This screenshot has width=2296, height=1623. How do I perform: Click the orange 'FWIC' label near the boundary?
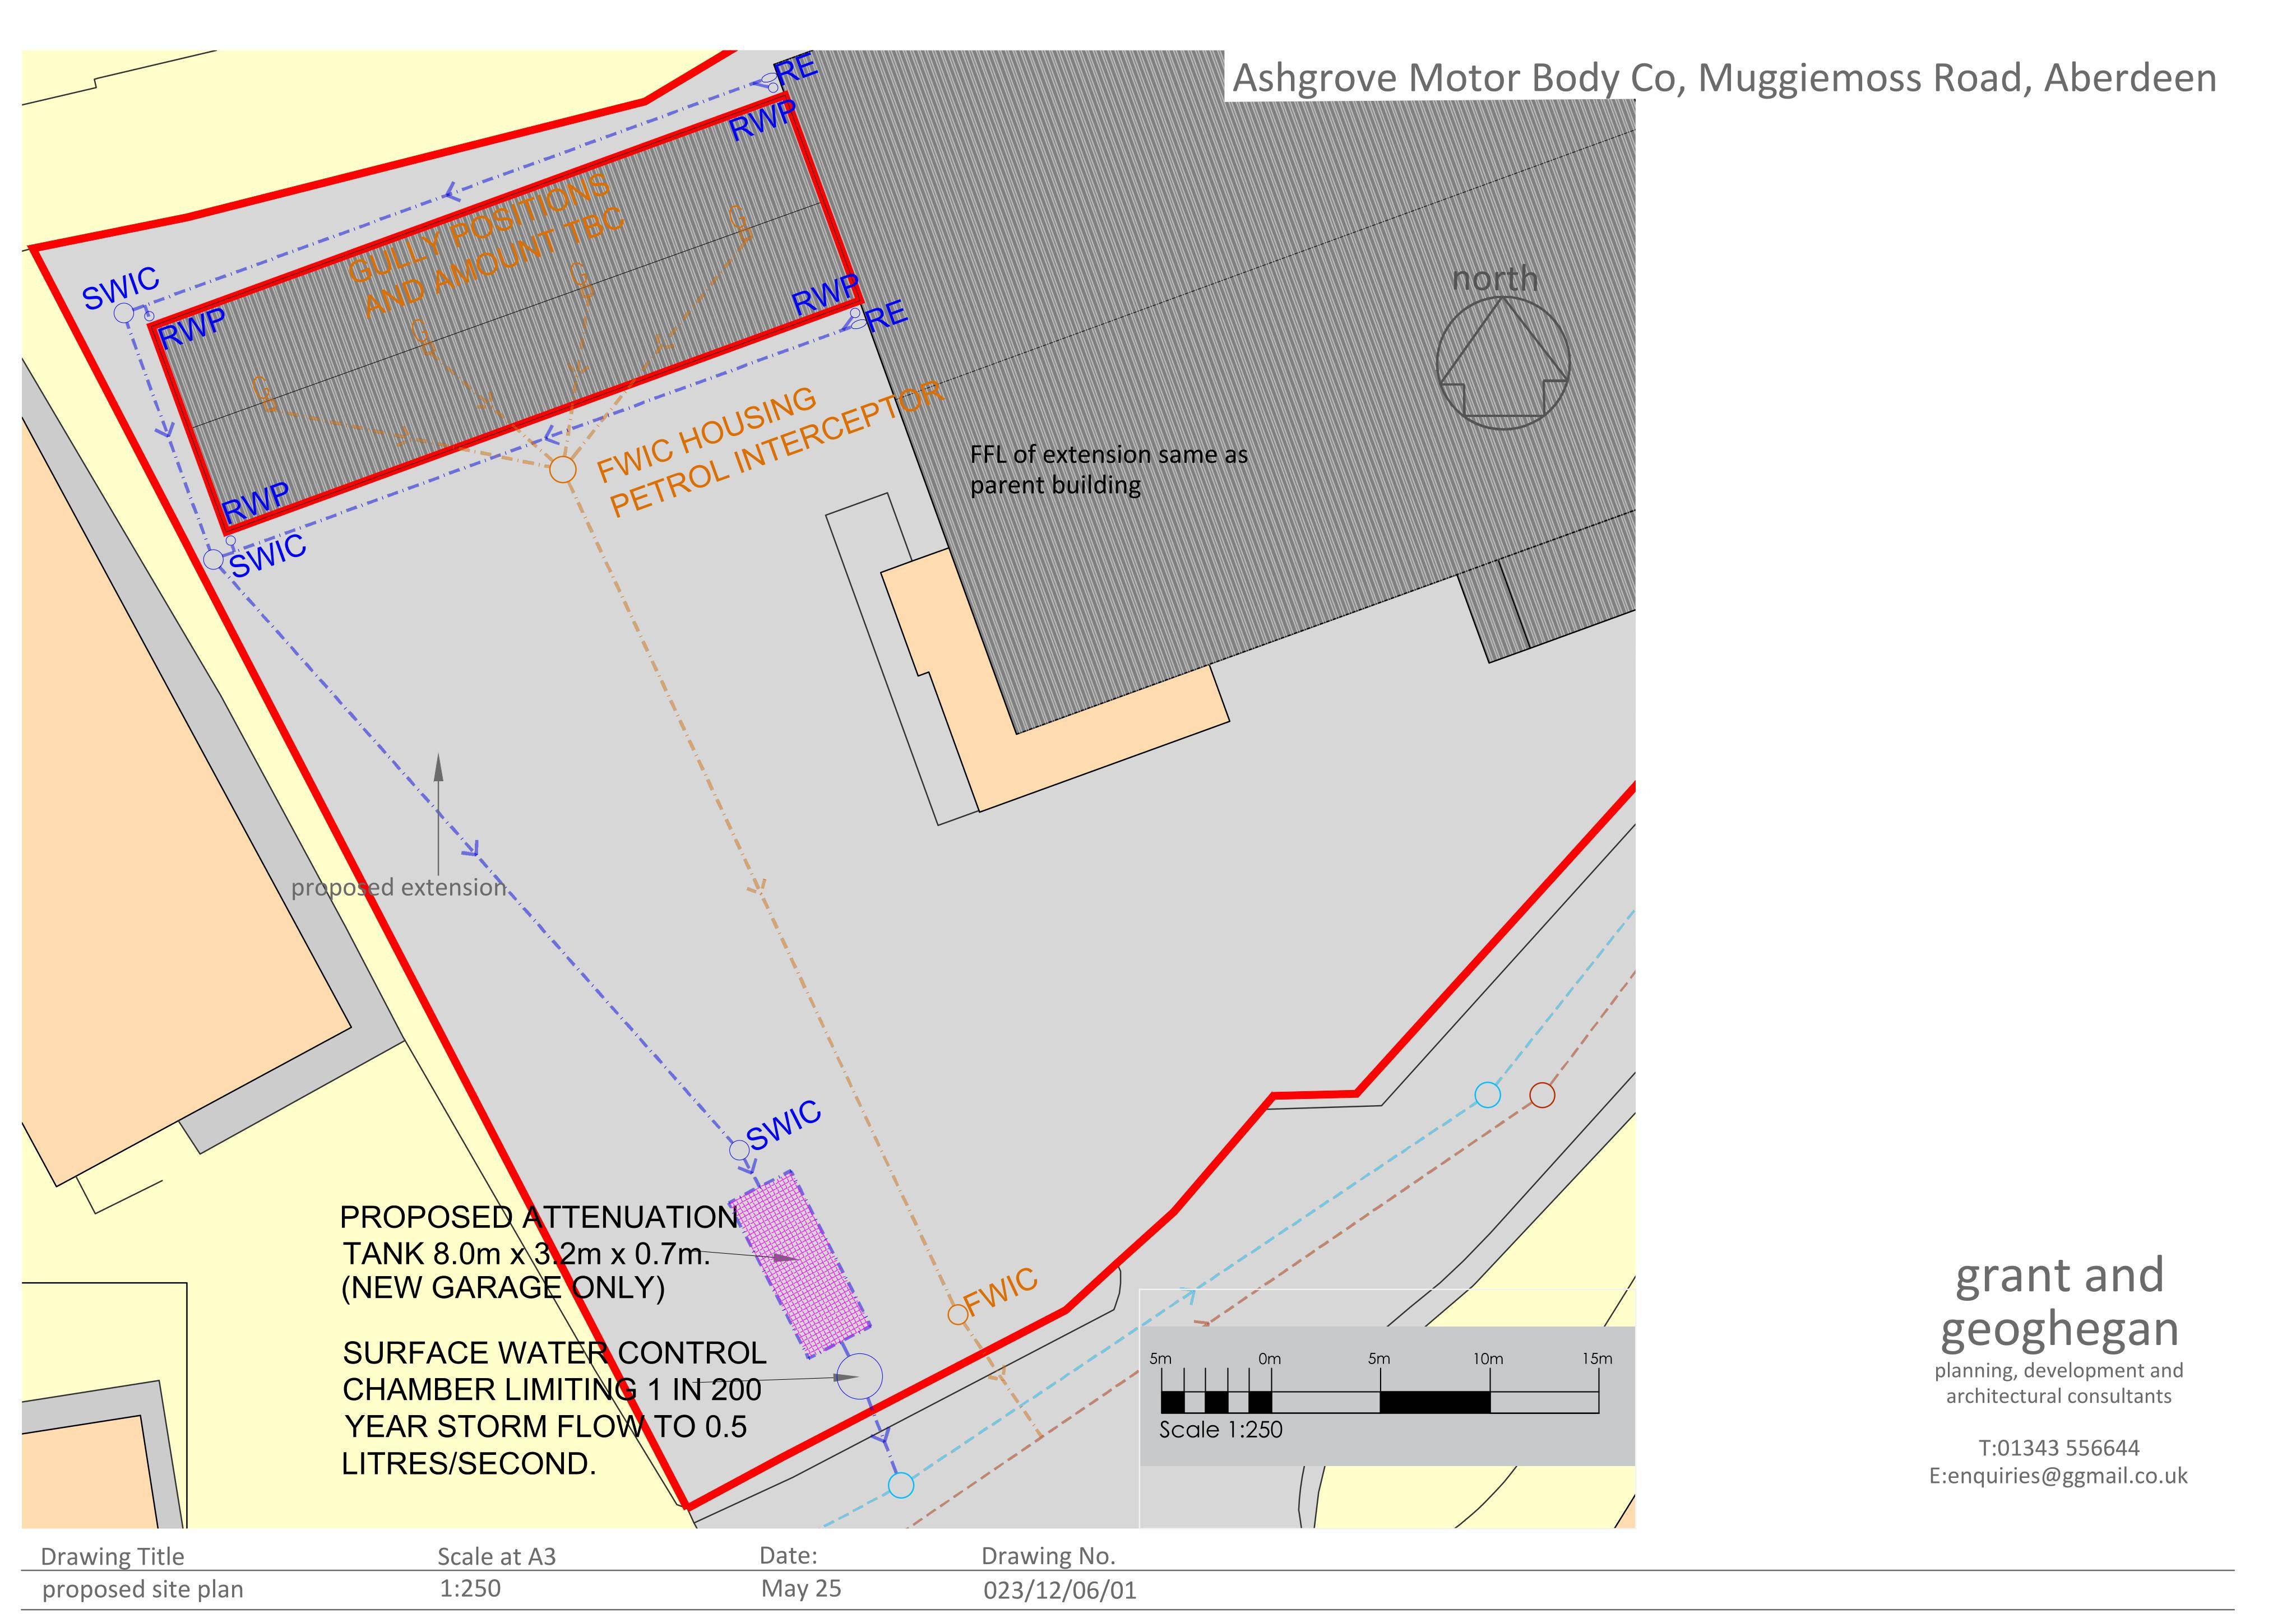1001,1291
